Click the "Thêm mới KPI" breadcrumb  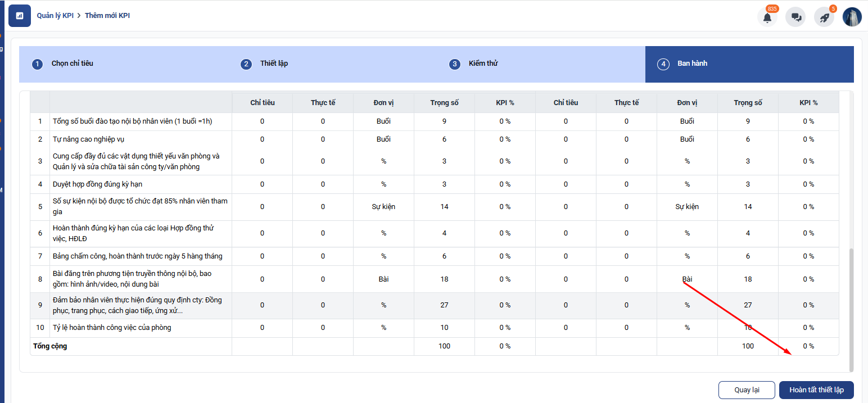(107, 16)
